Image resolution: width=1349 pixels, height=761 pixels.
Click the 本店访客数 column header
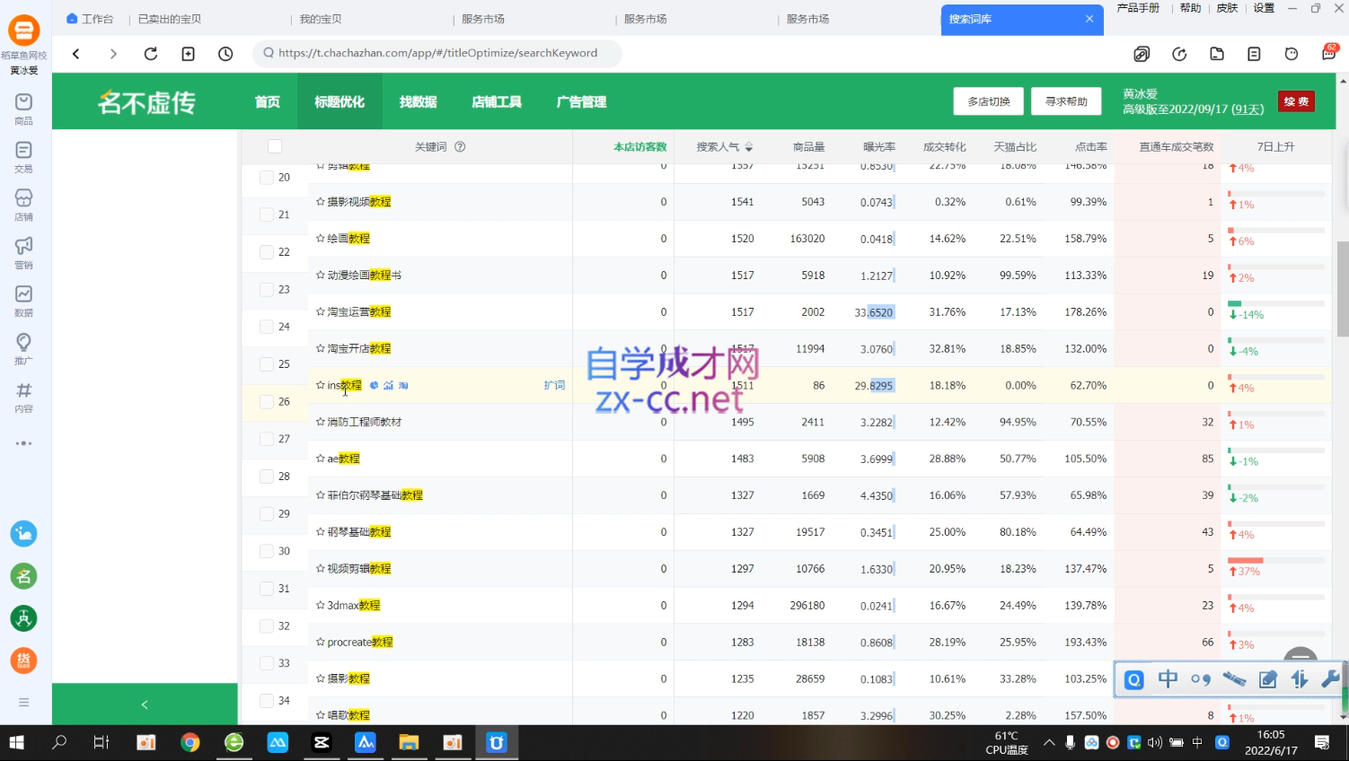[640, 147]
